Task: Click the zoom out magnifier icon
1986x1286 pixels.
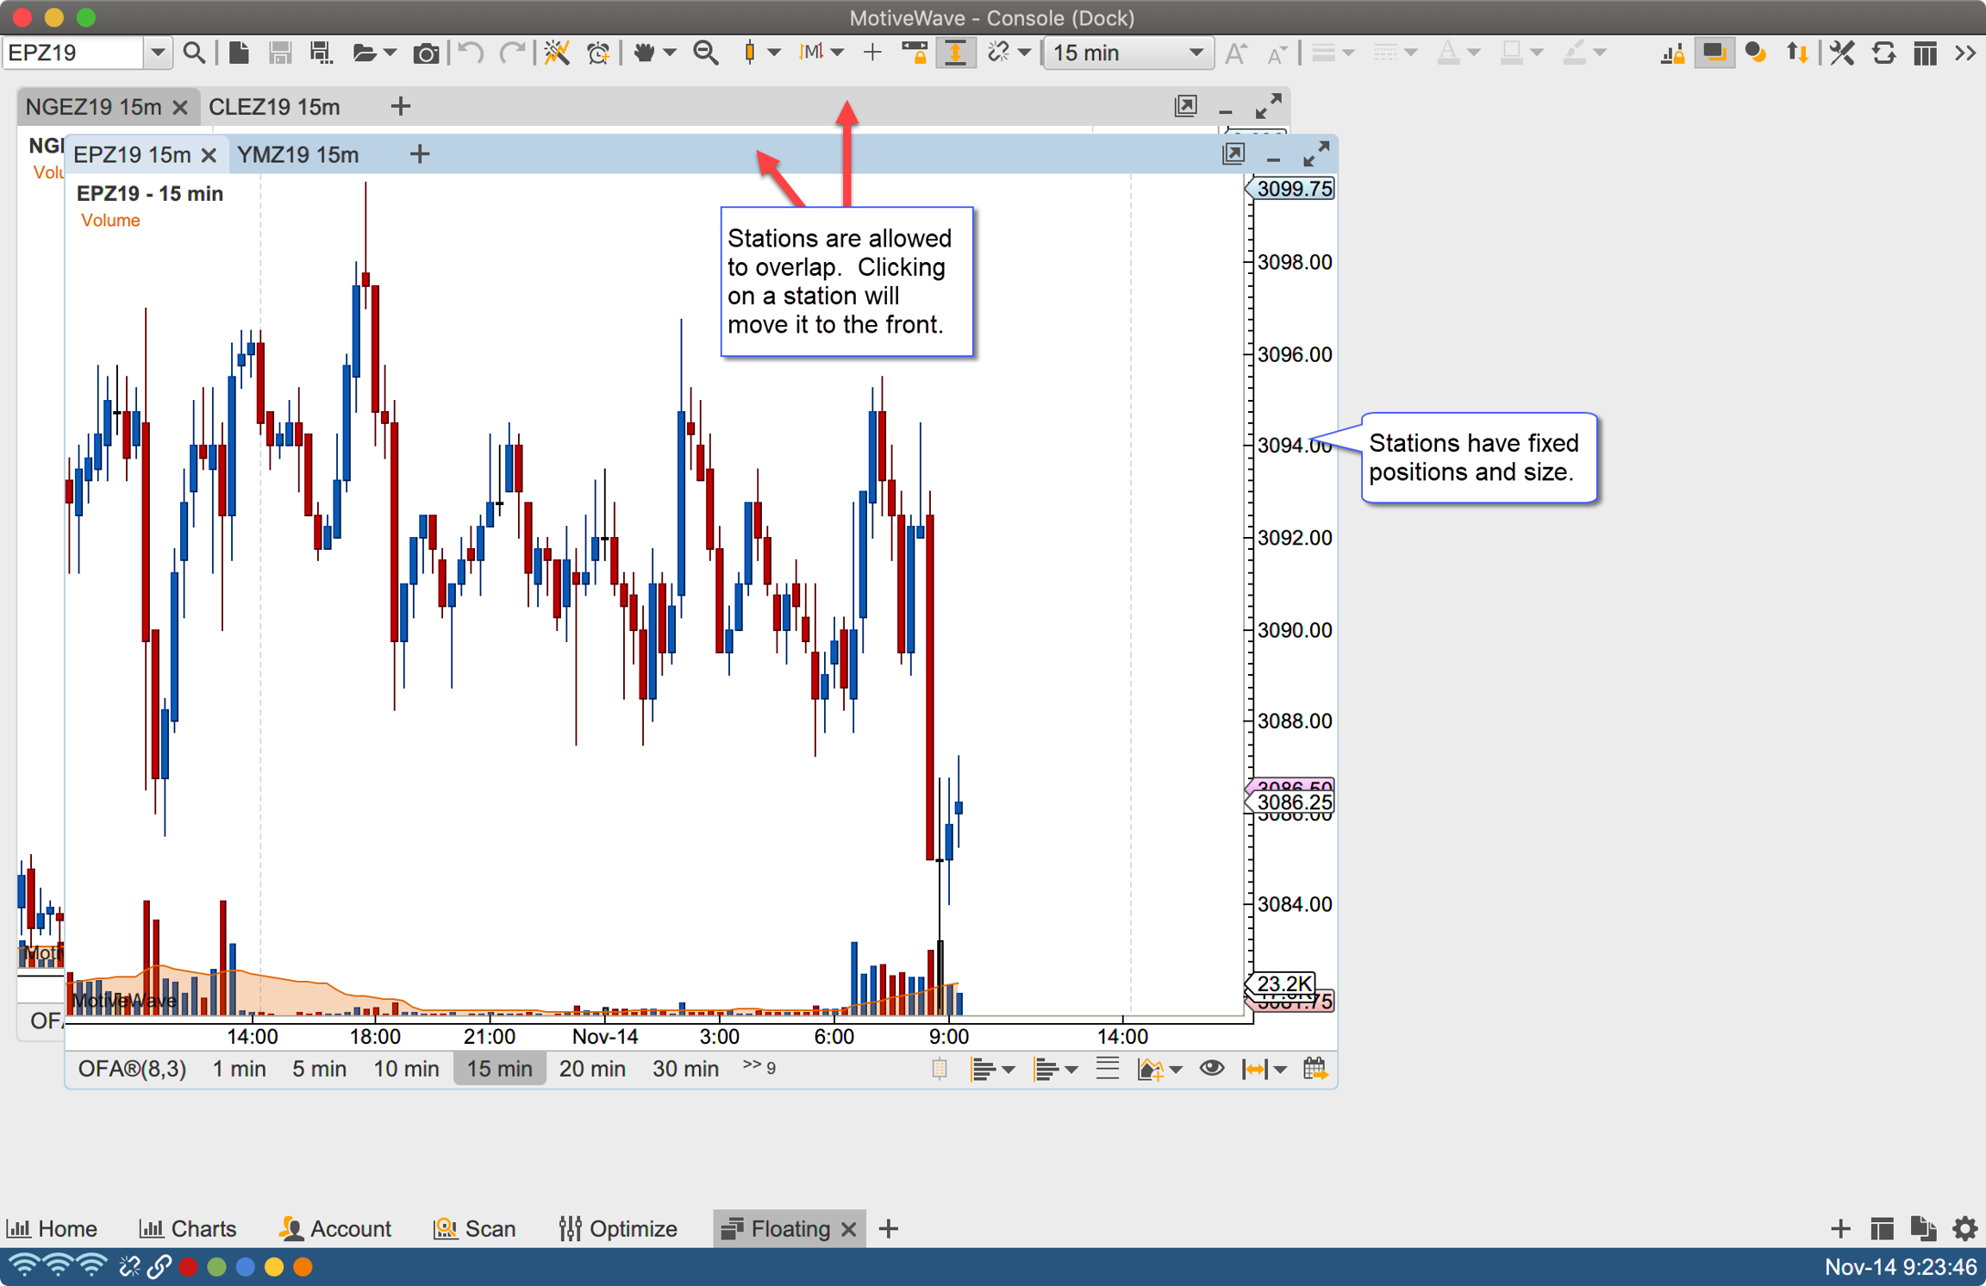Action: click(706, 53)
